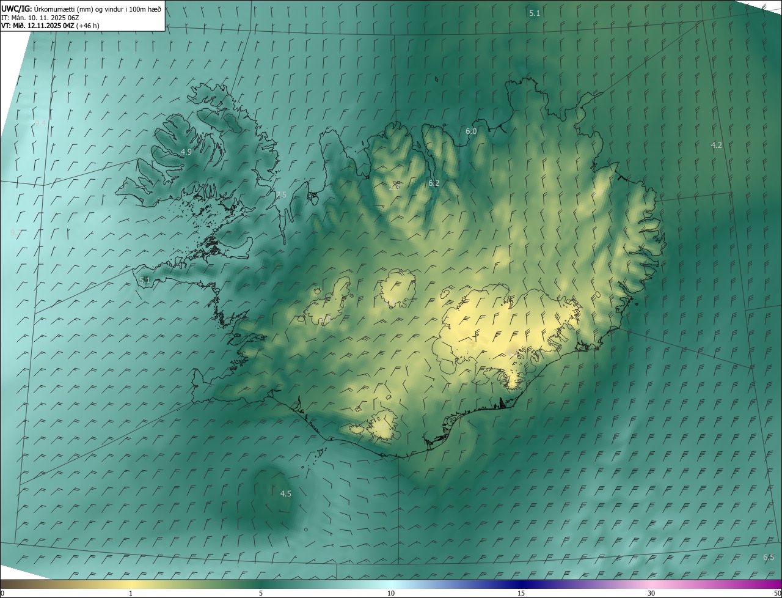Click the 5.1 value on Snæfellsnes peninsula
This screenshot has height=598, width=782.
click(145, 280)
